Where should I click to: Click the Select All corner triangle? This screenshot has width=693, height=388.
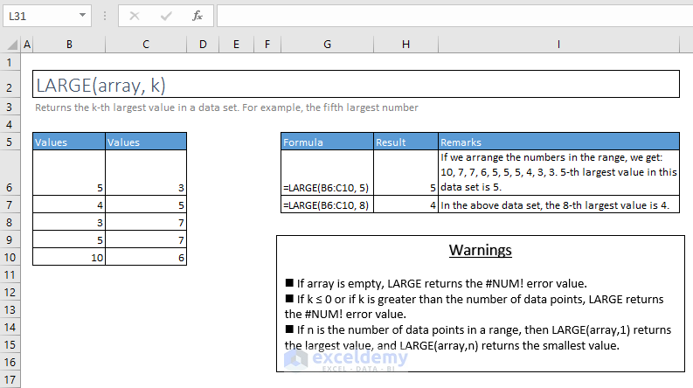click(12, 45)
